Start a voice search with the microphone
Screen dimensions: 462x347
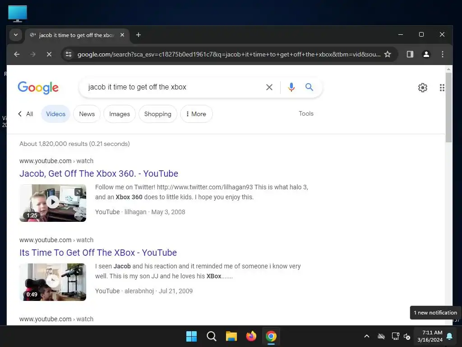click(x=291, y=87)
